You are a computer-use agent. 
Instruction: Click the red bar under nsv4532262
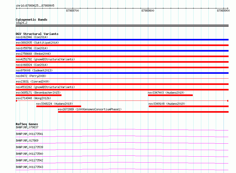122,90
